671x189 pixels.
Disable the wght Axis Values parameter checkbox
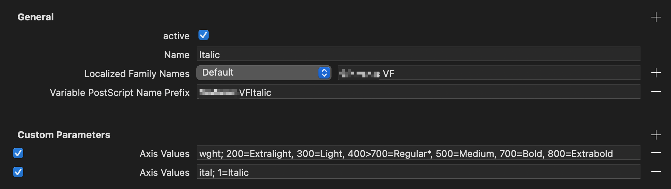pyautogui.click(x=18, y=153)
